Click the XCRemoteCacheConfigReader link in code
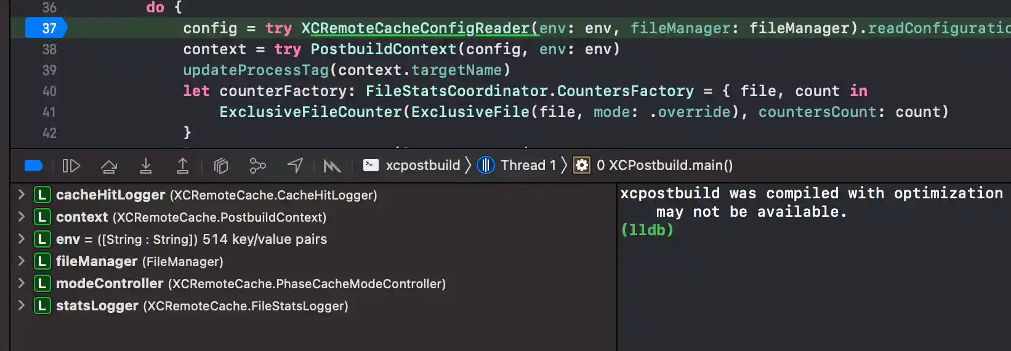The image size is (1011, 351). click(416, 28)
